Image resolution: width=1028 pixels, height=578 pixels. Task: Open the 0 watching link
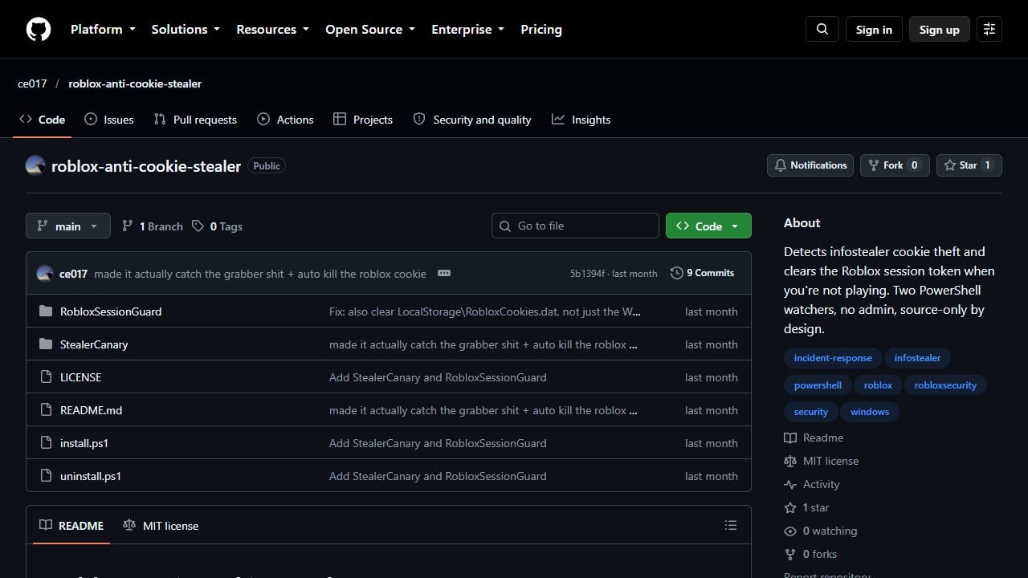point(821,531)
